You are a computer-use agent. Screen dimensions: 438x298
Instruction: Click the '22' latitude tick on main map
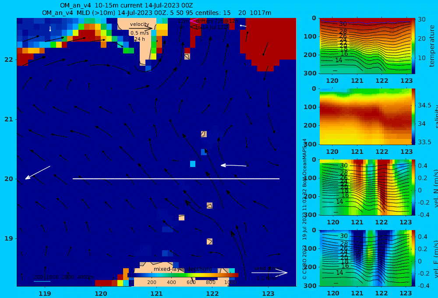pyautogui.click(x=8, y=60)
